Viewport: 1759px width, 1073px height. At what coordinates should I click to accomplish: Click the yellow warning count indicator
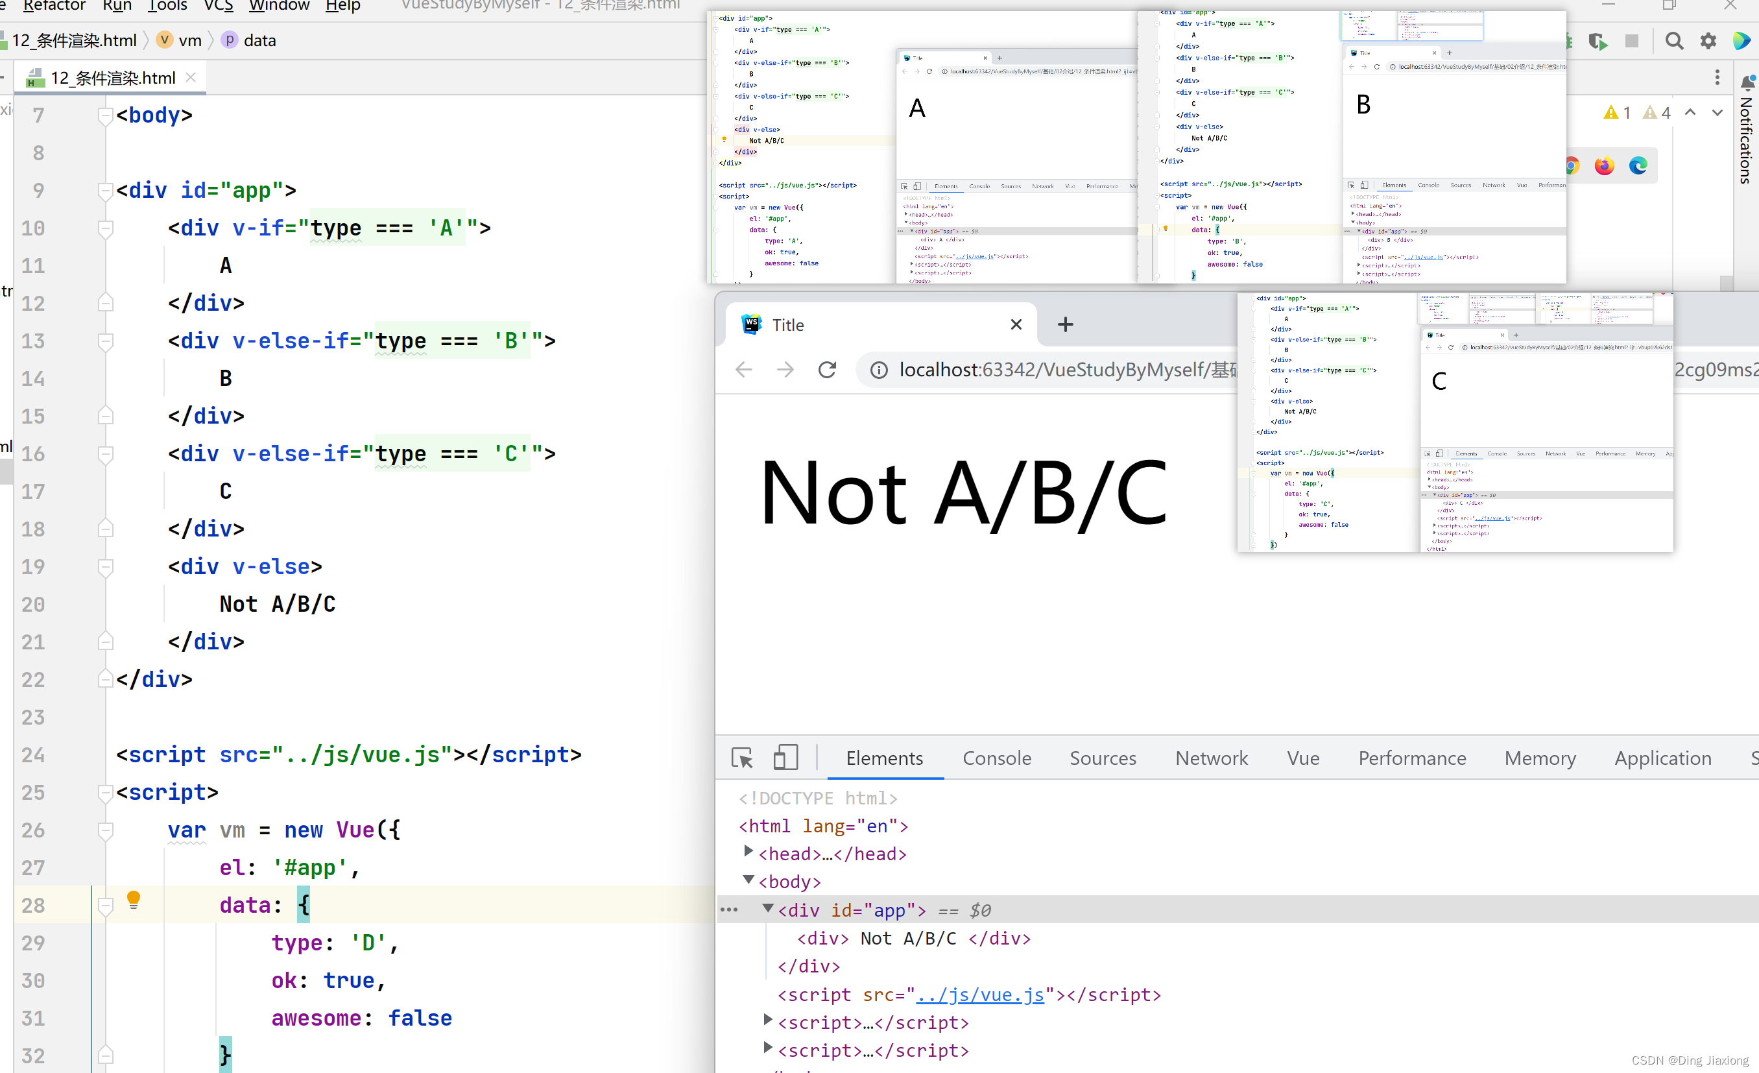(1617, 113)
